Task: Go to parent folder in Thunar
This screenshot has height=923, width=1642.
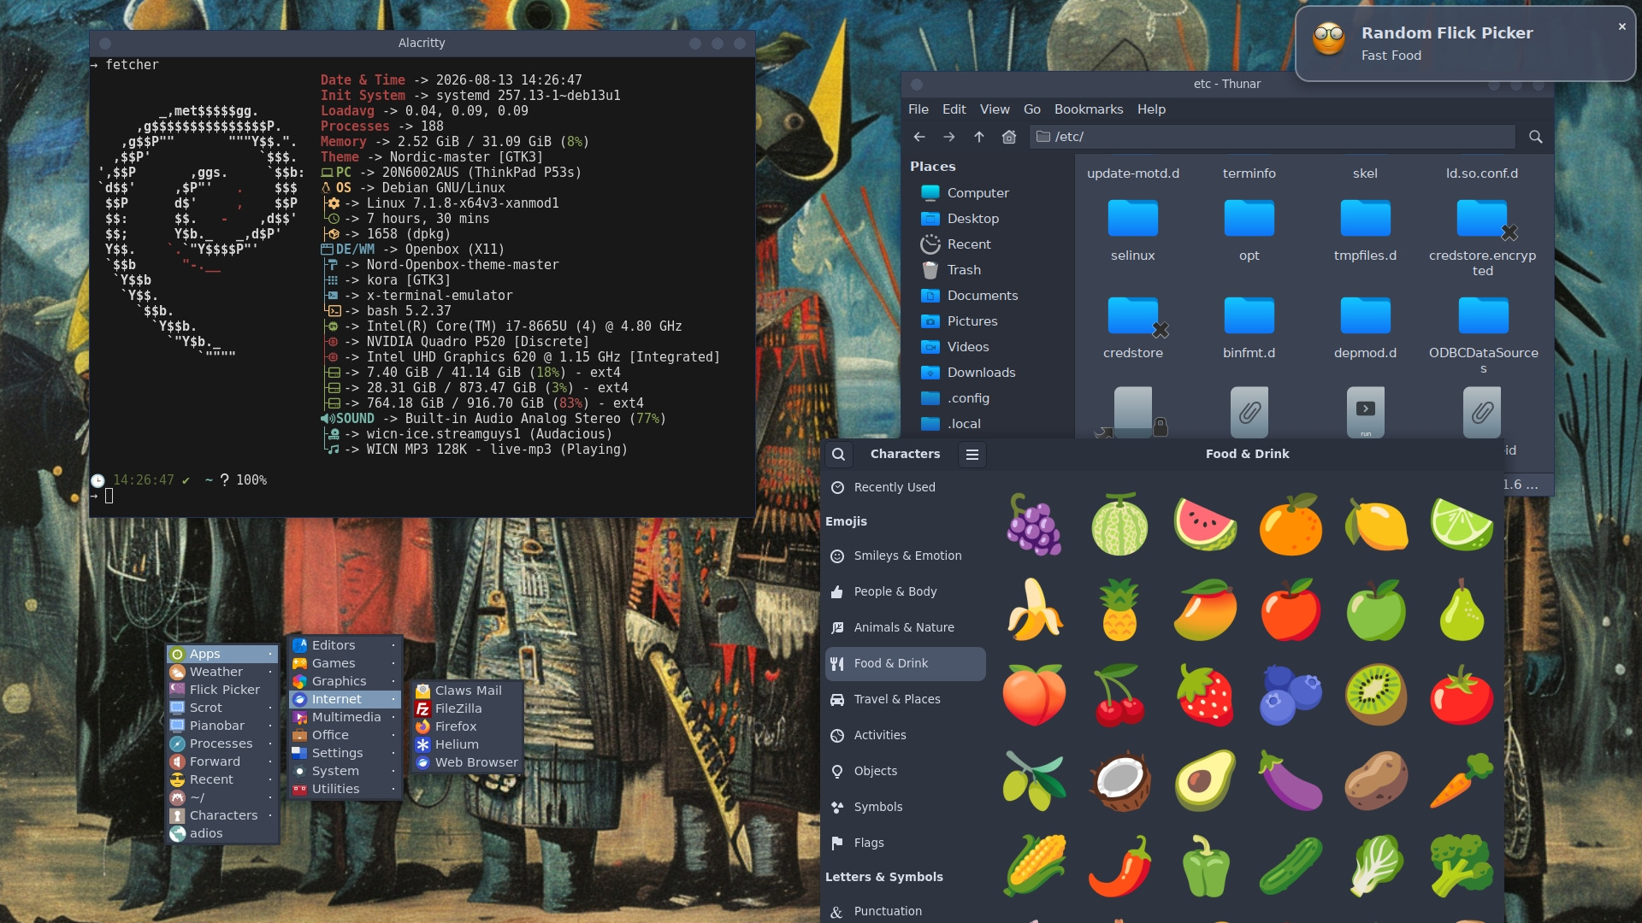Action: click(979, 137)
